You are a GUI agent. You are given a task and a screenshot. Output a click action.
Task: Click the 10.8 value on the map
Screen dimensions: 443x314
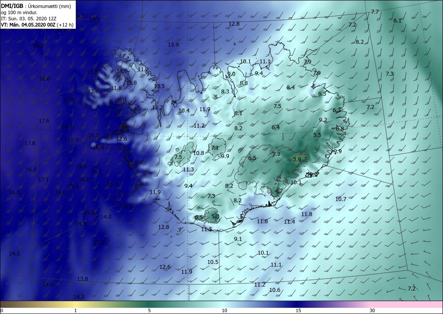coord(198,153)
